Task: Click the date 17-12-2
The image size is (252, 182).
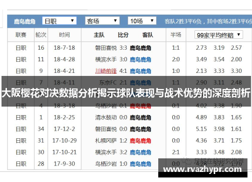Action: 65,129
